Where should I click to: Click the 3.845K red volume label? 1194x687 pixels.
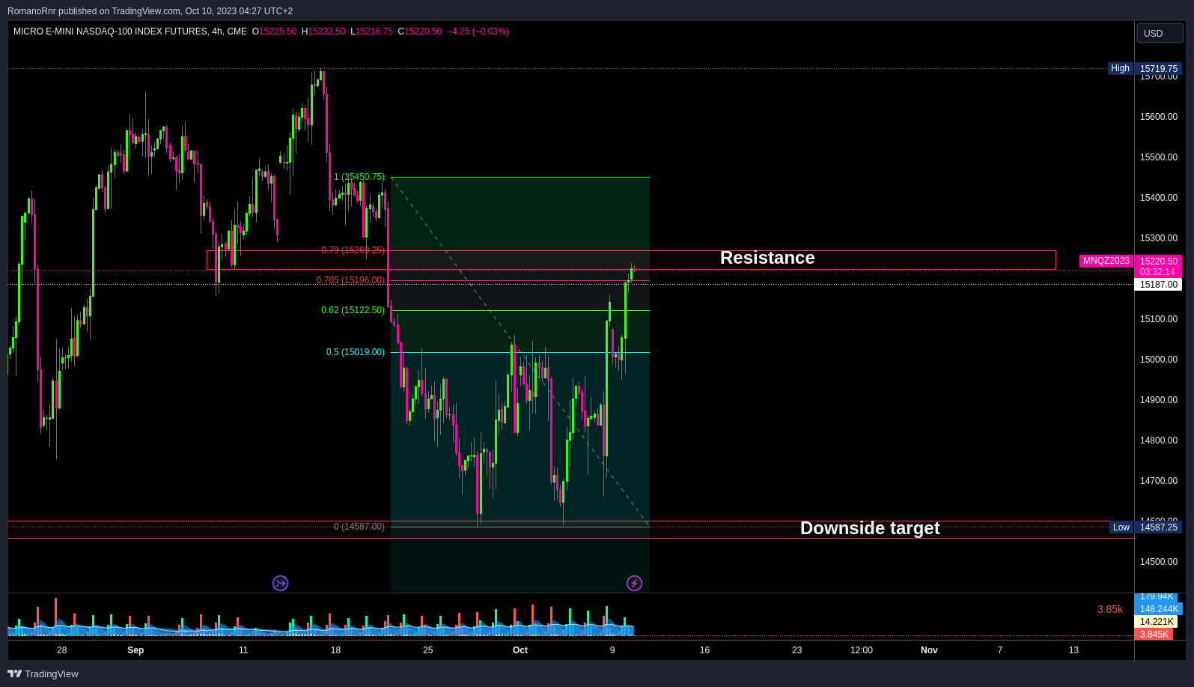1154,635
